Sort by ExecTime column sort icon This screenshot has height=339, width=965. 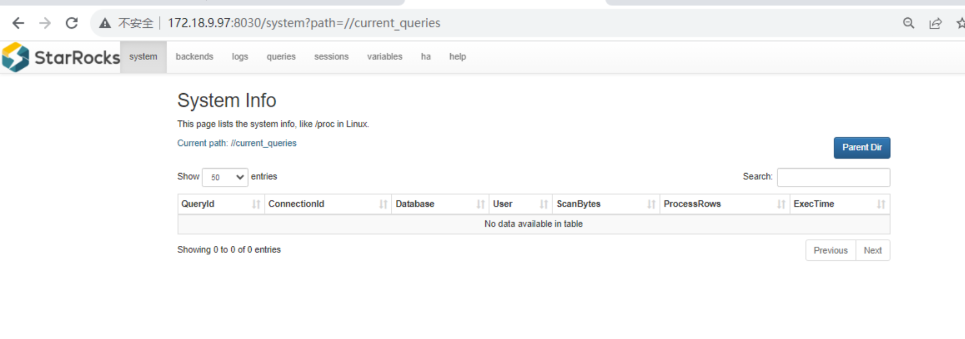tap(881, 204)
